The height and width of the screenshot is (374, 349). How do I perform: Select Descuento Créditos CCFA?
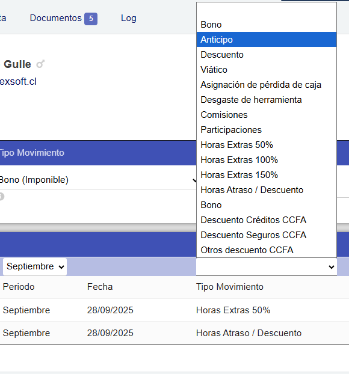267,220
